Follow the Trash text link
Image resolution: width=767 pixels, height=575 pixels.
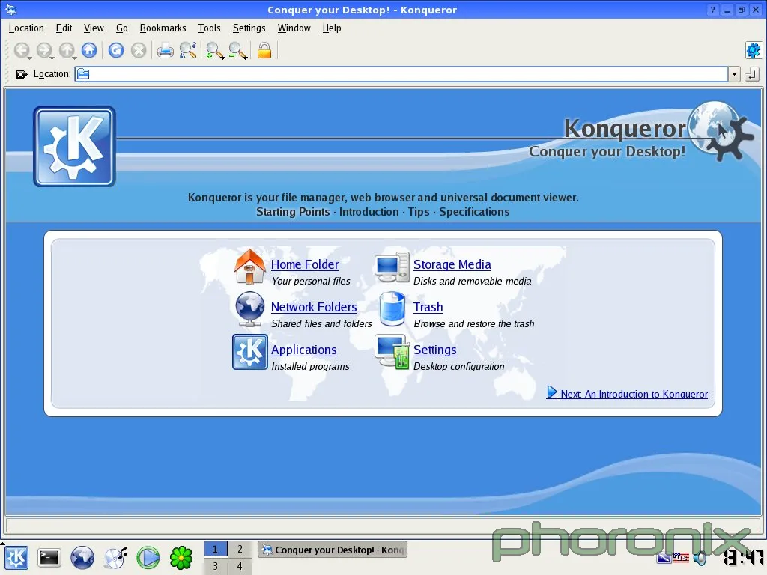[x=428, y=307]
